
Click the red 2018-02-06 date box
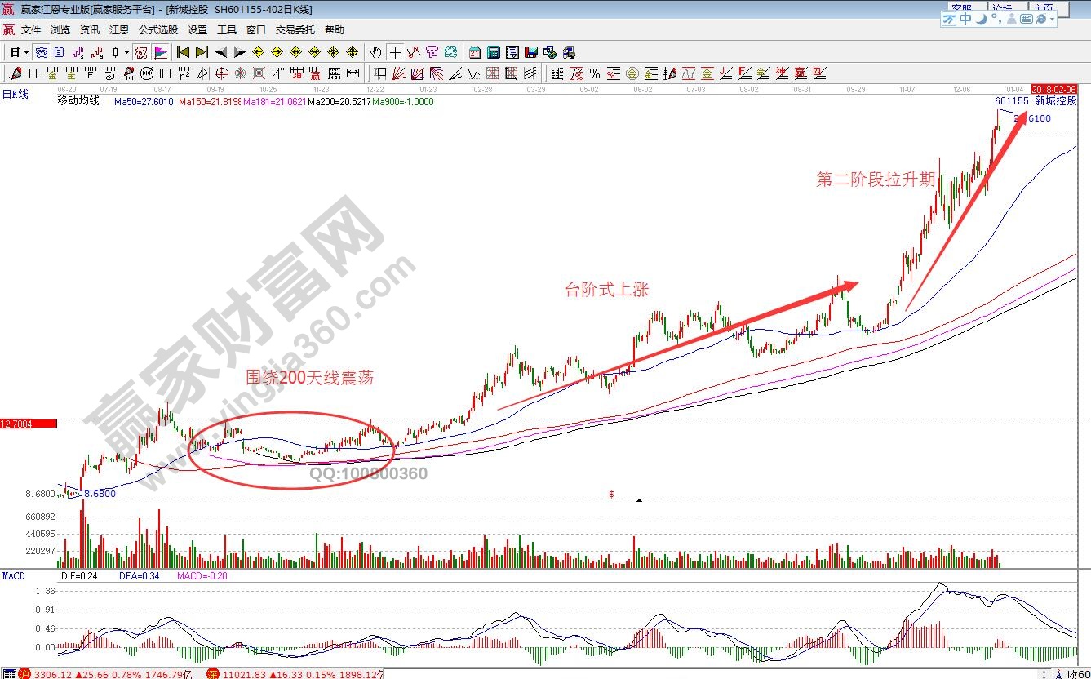point(1054,89)
